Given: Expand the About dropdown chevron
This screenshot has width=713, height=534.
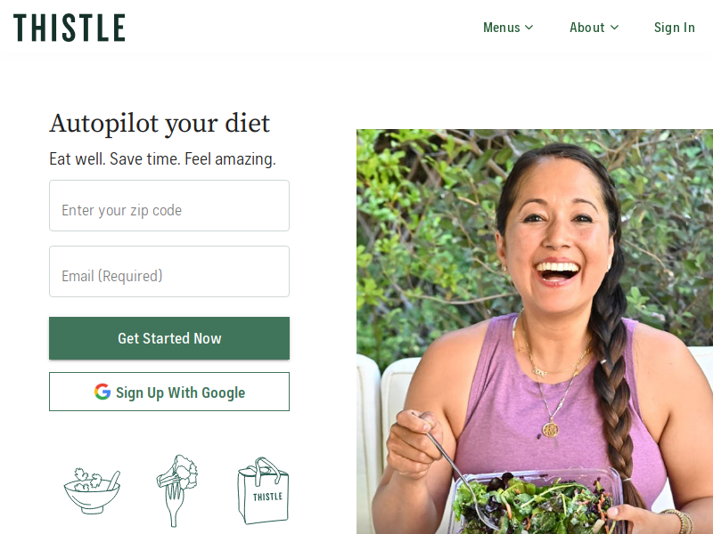Looking at the screenshot, I should tap(614, 28).
